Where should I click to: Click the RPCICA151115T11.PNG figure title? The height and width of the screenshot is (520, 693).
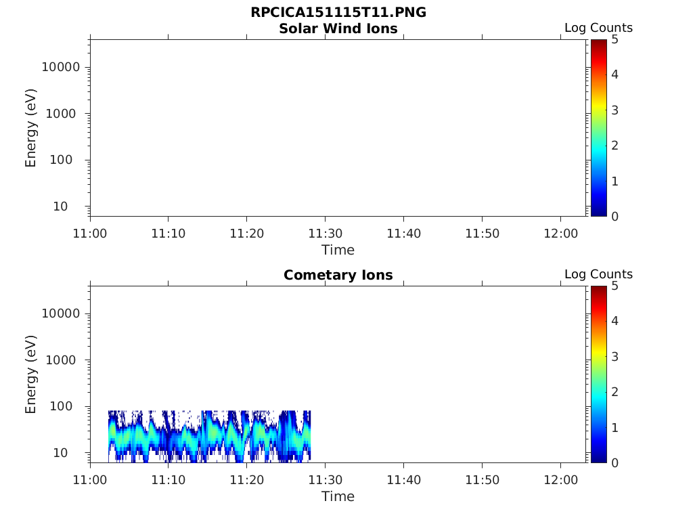pos(338,12)
